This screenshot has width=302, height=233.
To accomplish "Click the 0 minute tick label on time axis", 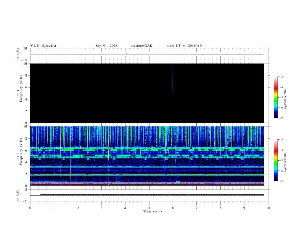I will pos(30,208).
